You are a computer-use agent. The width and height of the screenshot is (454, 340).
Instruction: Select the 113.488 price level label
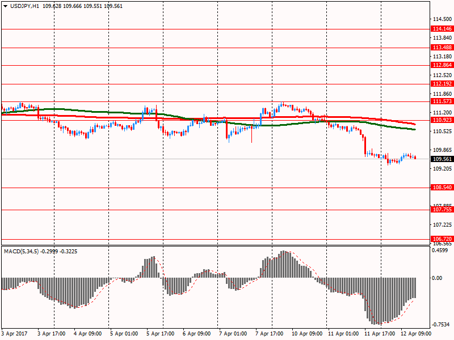[442, 48]
